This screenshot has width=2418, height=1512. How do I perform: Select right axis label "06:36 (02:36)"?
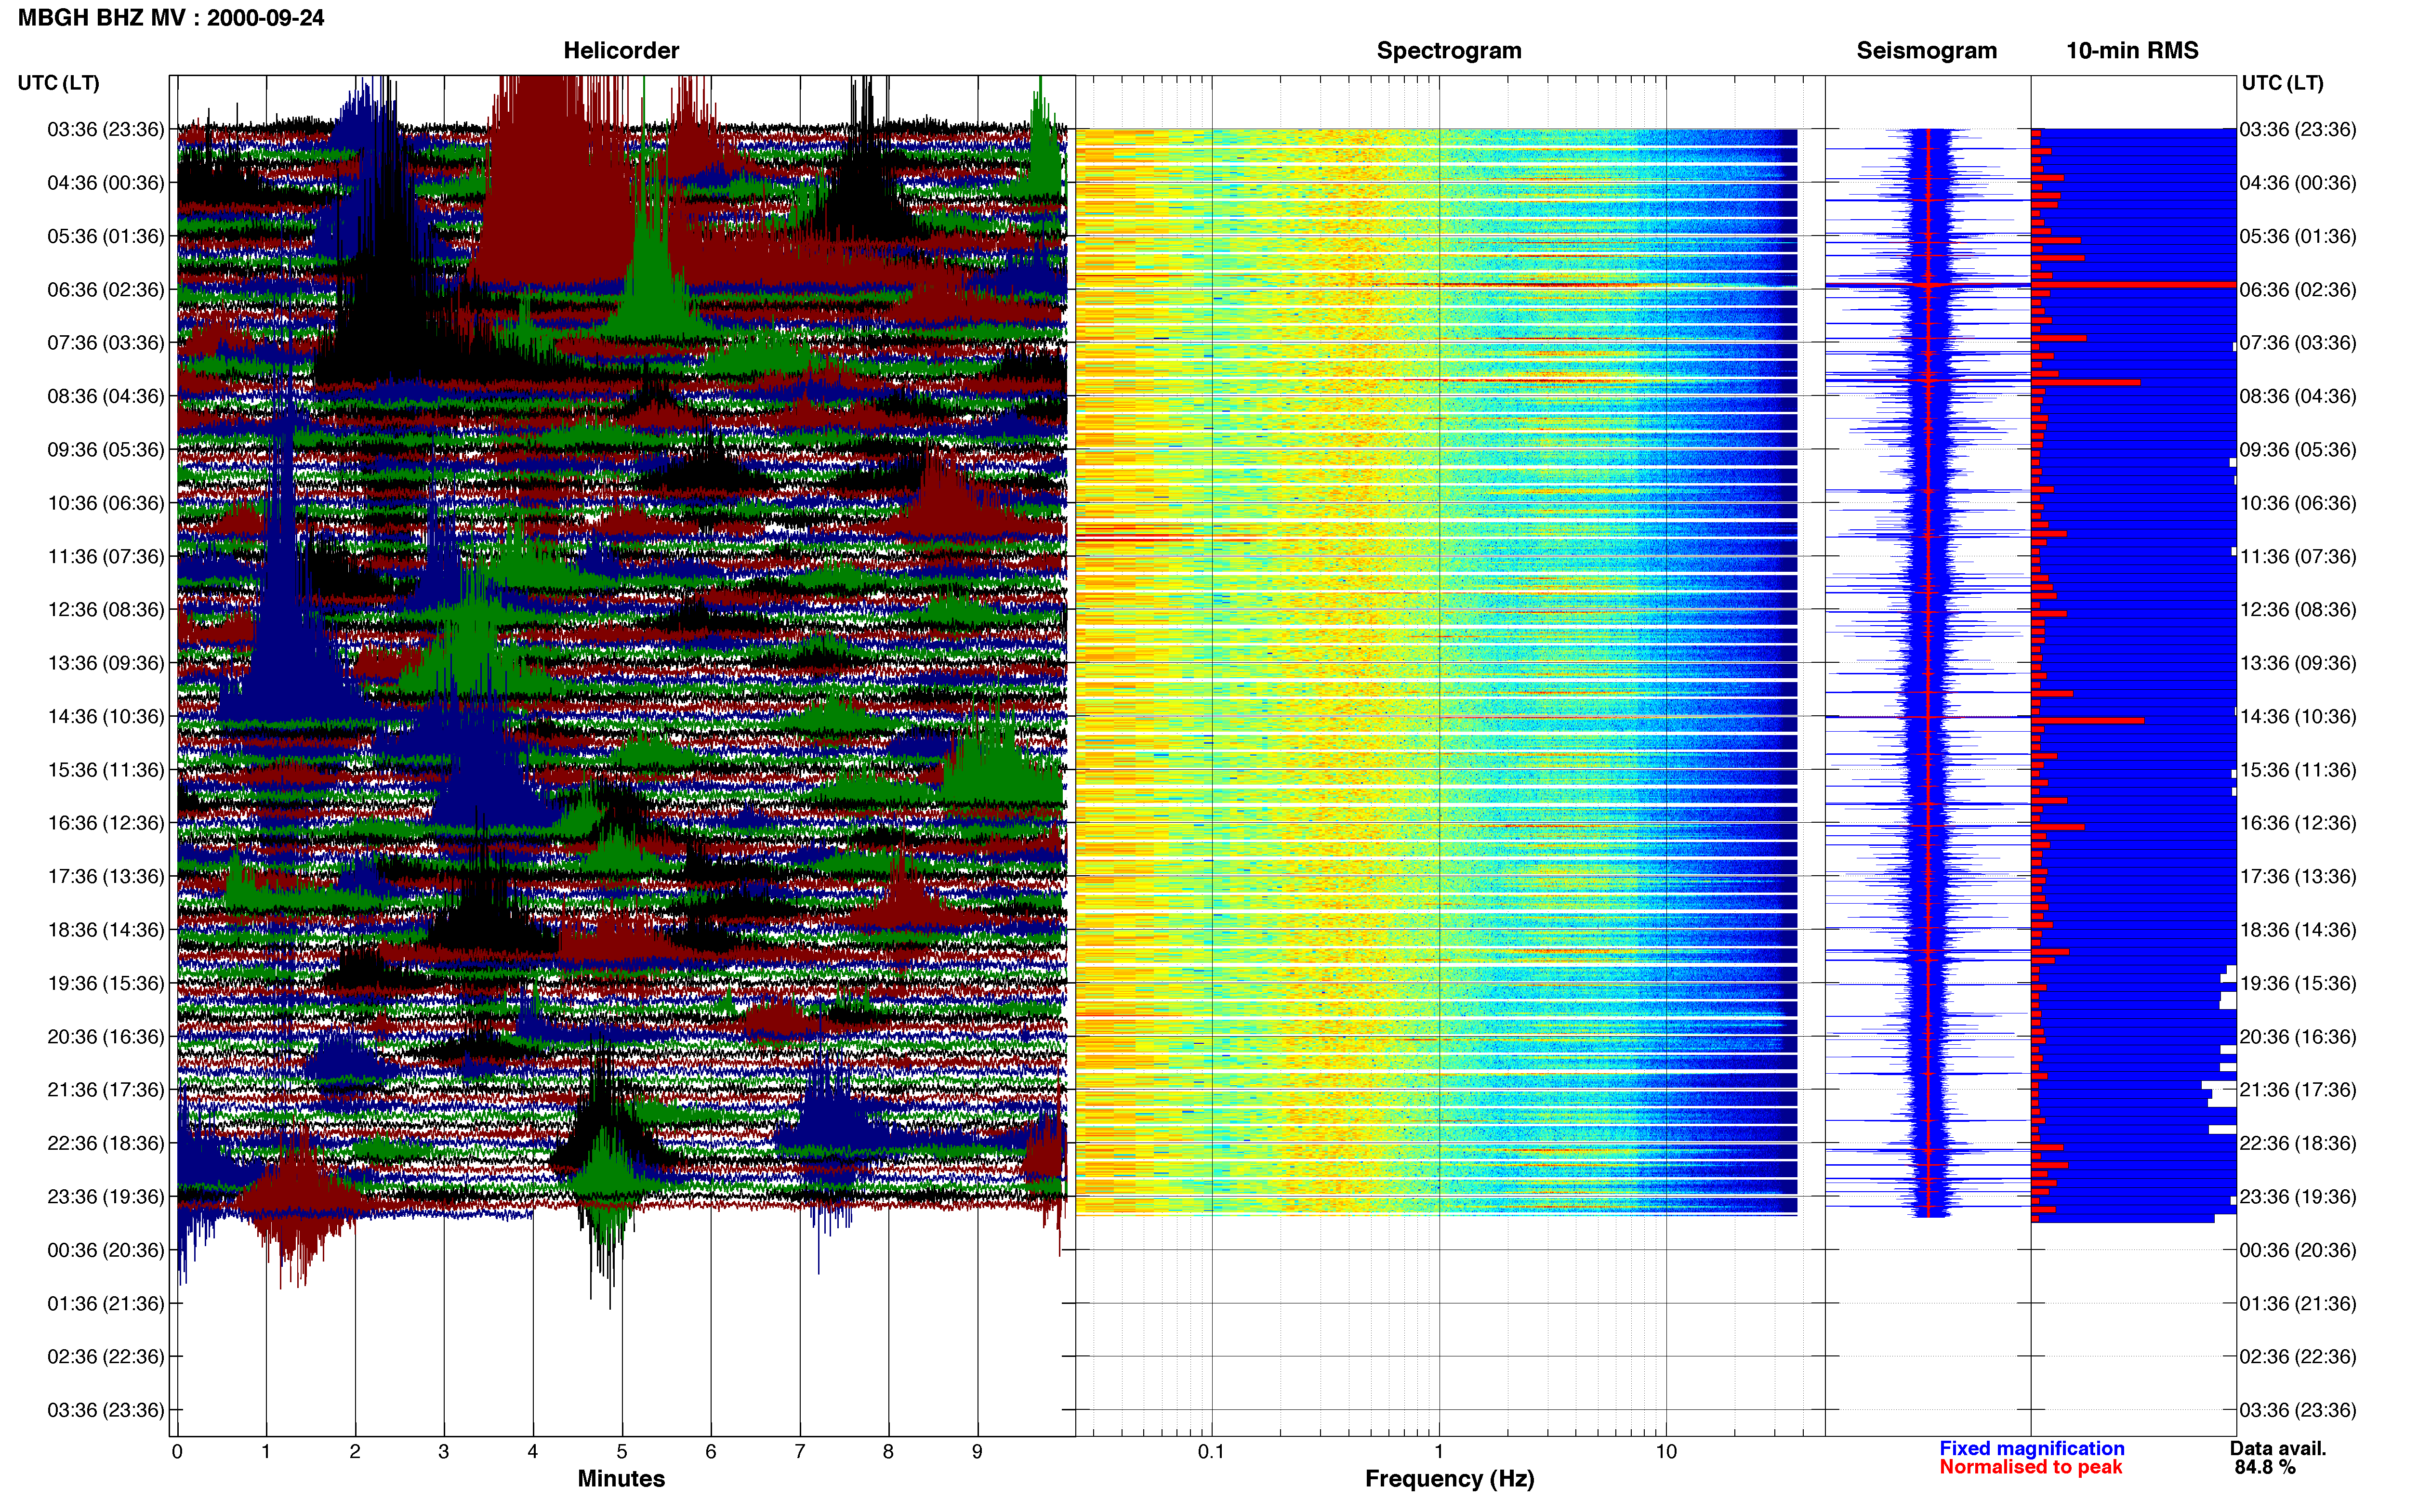pyautogui.click(x=2298, y=290)
